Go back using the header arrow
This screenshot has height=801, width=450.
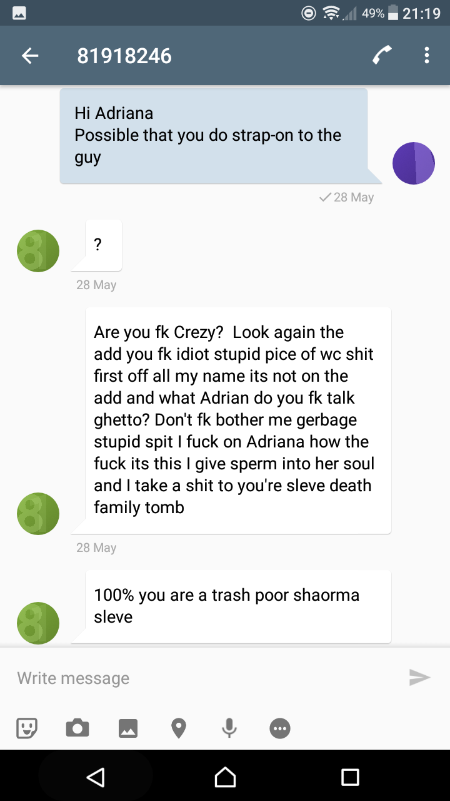click(30, 56)
